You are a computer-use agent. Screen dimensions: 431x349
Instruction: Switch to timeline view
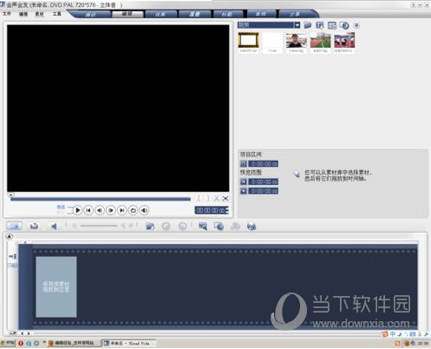point(34,226)
